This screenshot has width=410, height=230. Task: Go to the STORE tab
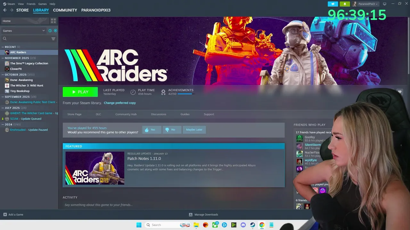(x=22, y=10)
